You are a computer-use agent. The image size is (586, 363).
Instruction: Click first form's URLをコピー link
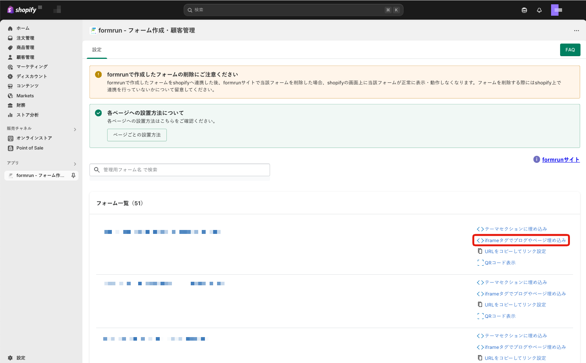515,251
